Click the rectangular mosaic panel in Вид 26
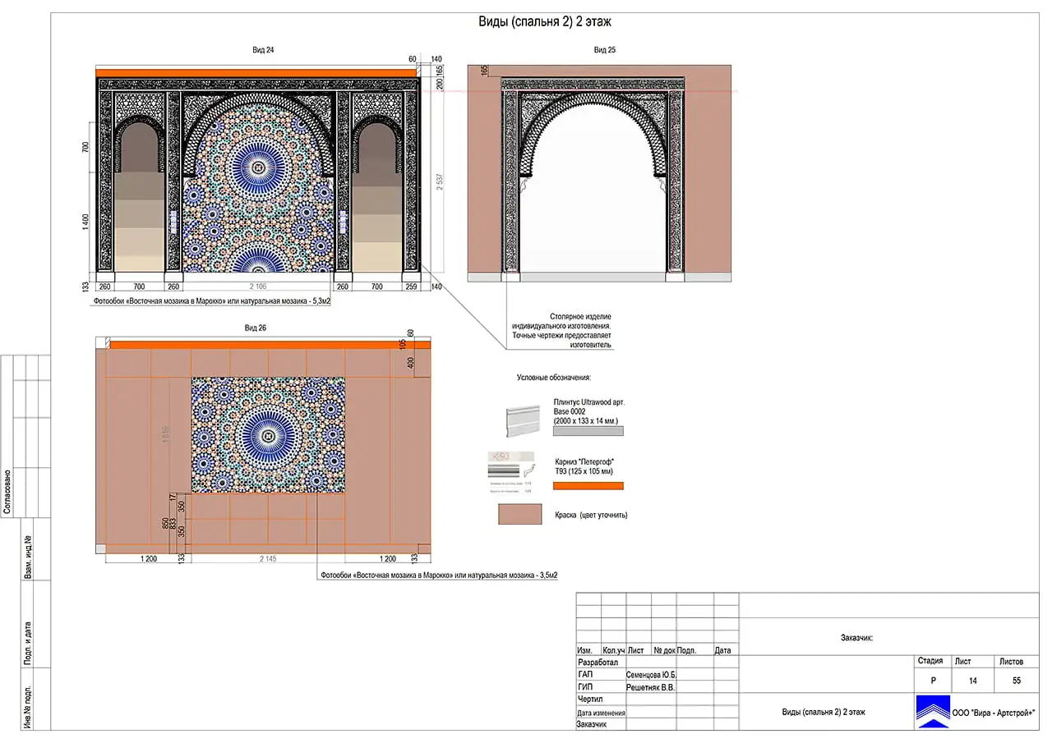 point(268,434)
